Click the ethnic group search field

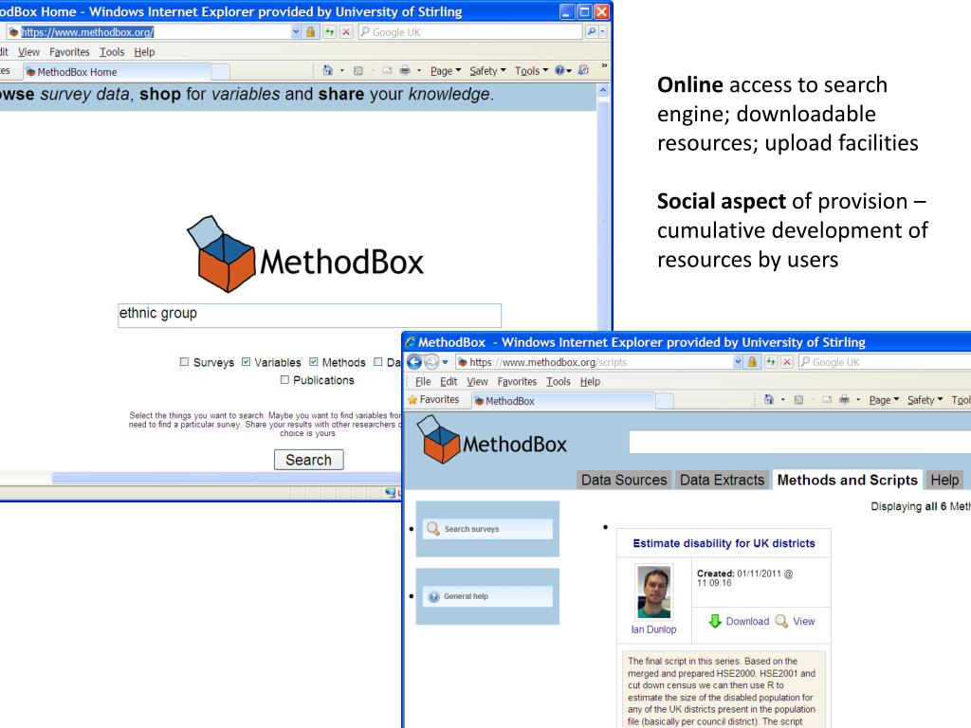310,315
